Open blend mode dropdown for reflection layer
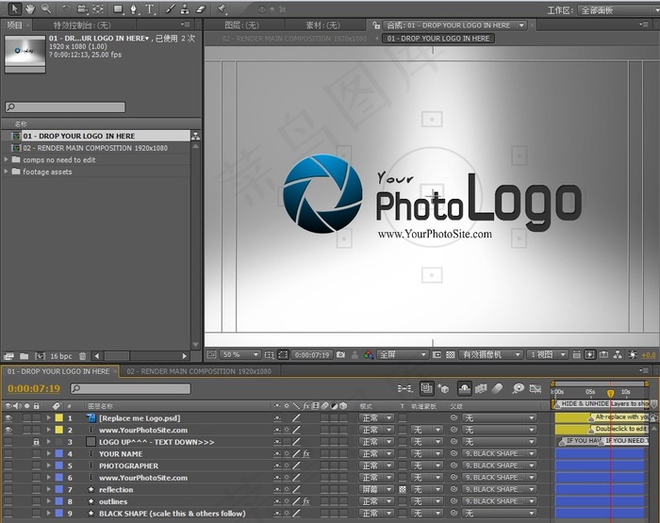 coord(376,490)
